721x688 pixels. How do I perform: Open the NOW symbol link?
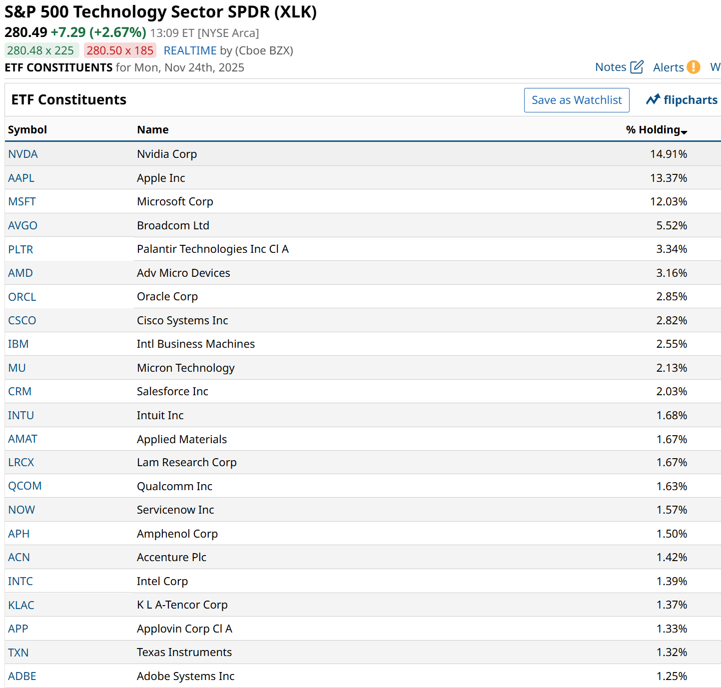pos(21,510)
